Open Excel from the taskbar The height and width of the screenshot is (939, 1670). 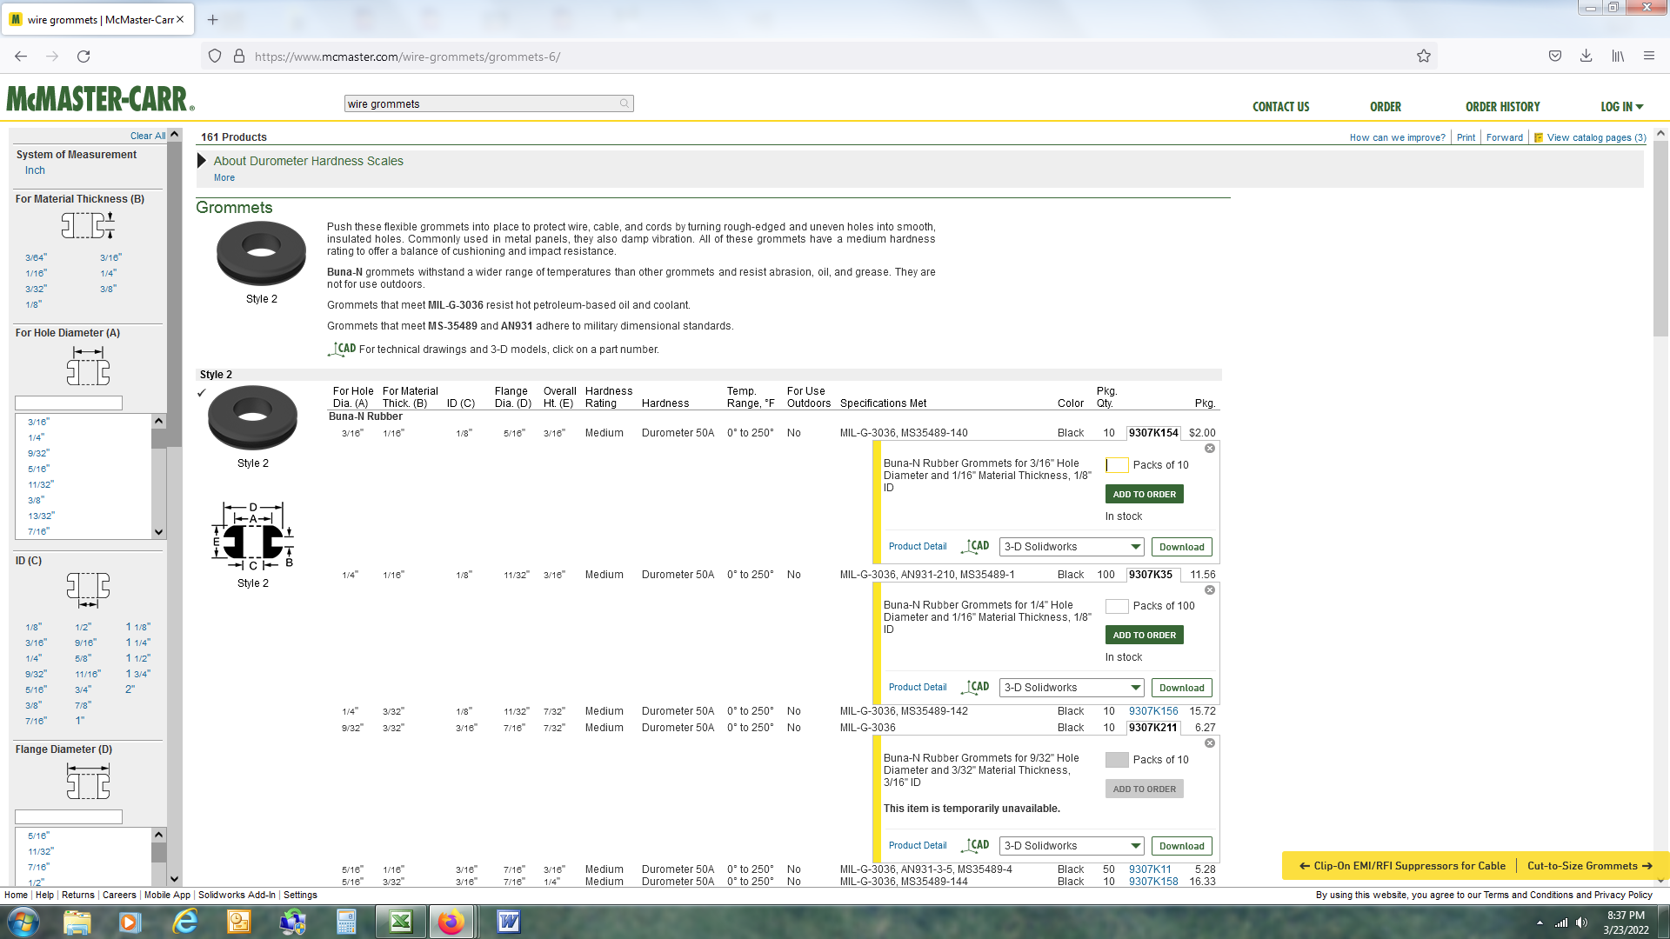pyautogui.click(x=401, y=922)
